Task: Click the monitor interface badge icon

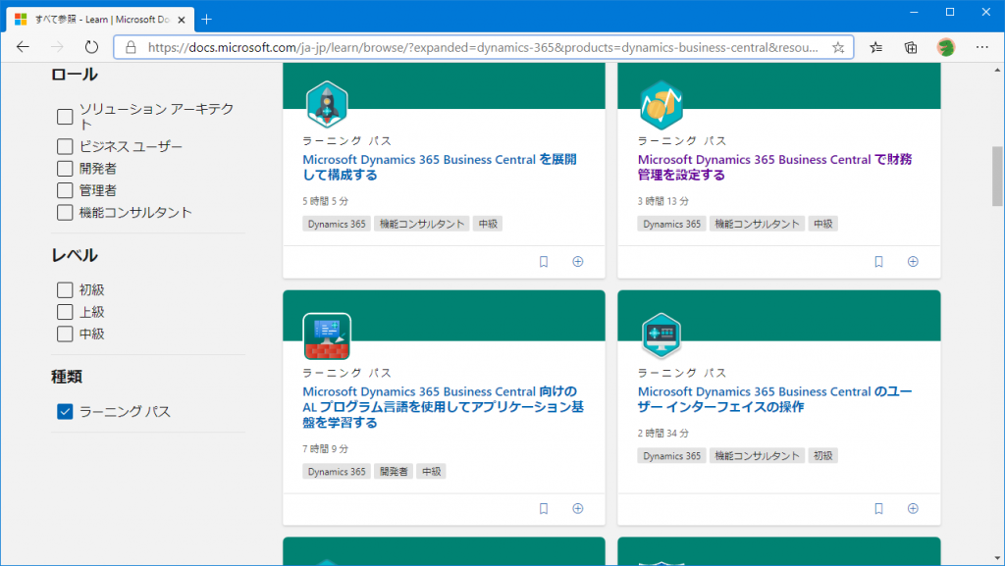Action: (x=661, y=335)
